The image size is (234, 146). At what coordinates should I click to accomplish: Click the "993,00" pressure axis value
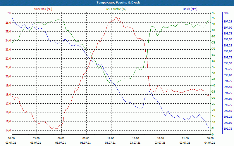(x=228, y=123)
